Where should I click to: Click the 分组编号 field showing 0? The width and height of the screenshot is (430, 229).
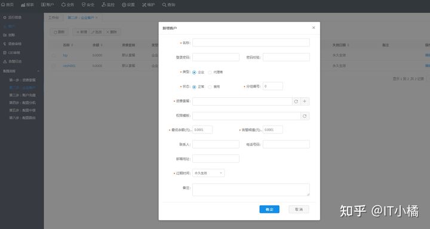(x=273, y=86)
